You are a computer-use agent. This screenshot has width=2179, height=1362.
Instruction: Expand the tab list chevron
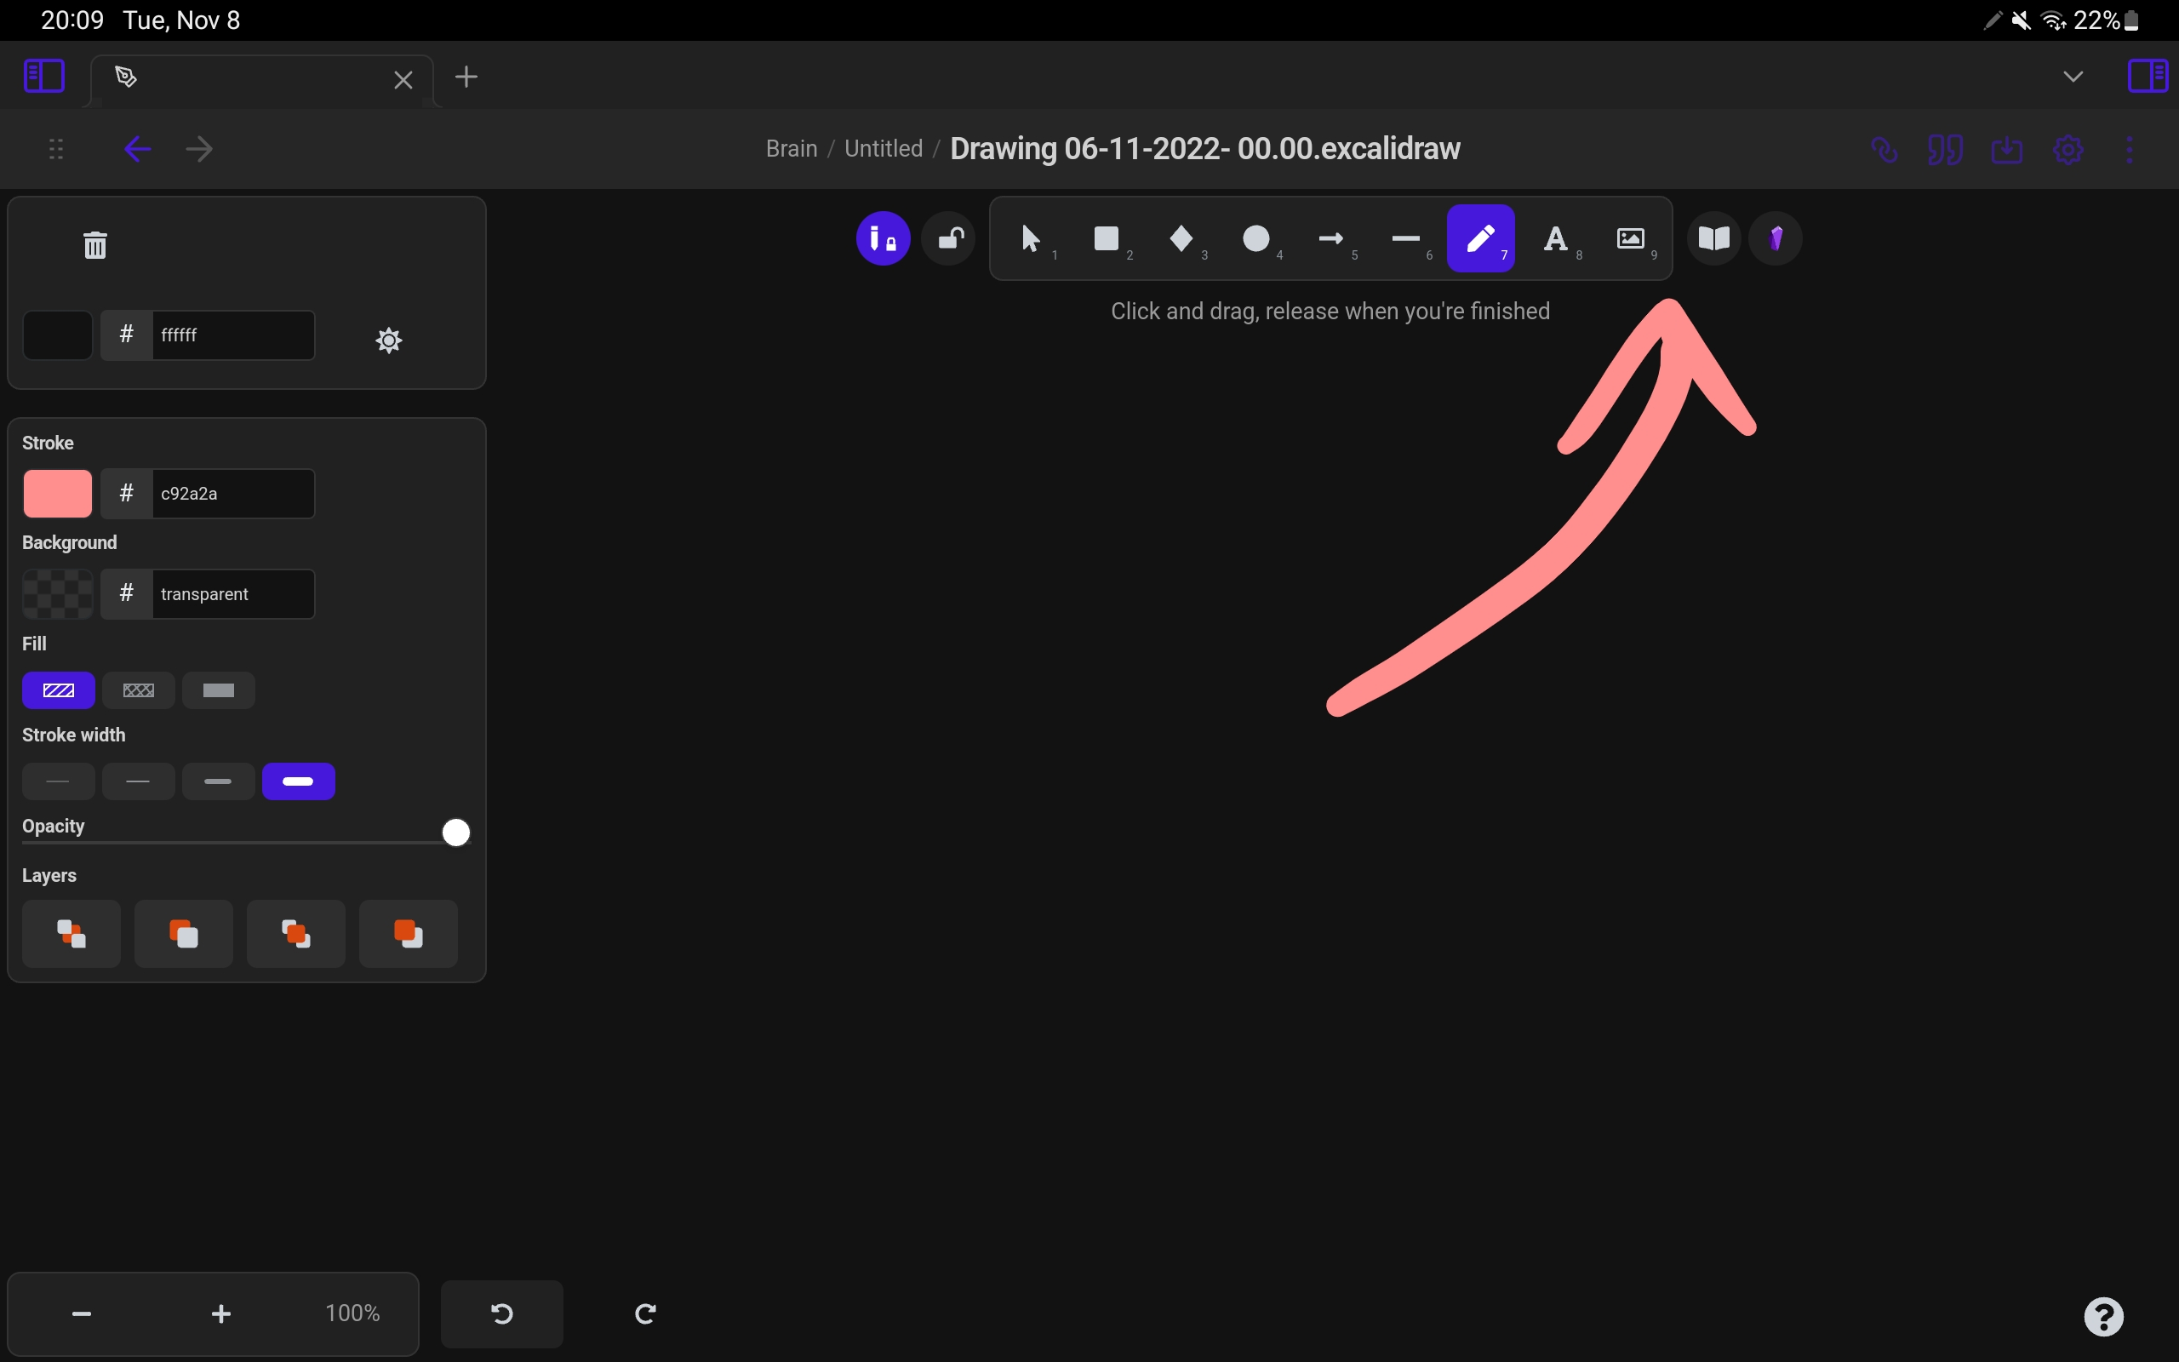click(x=2073, y=77)
